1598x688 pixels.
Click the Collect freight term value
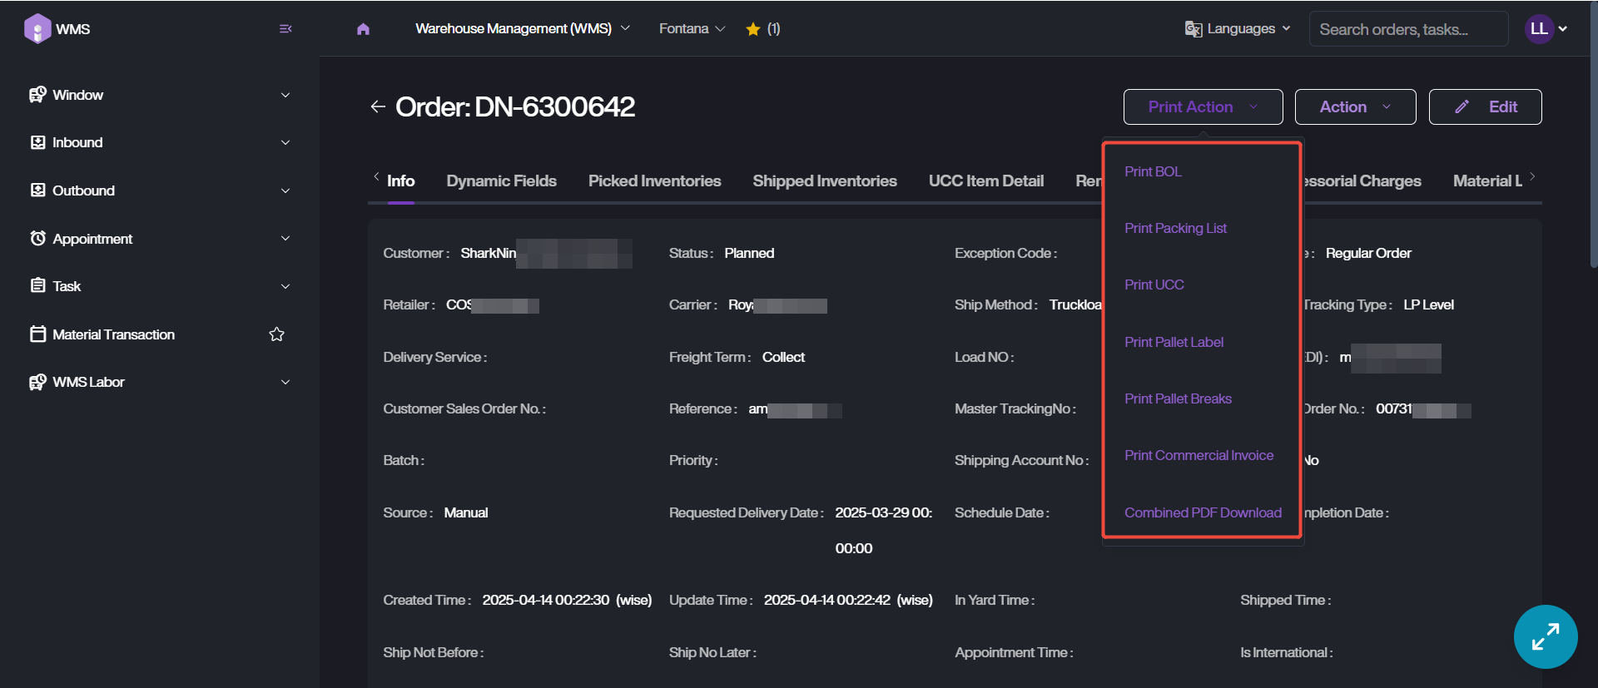[783, 357]
